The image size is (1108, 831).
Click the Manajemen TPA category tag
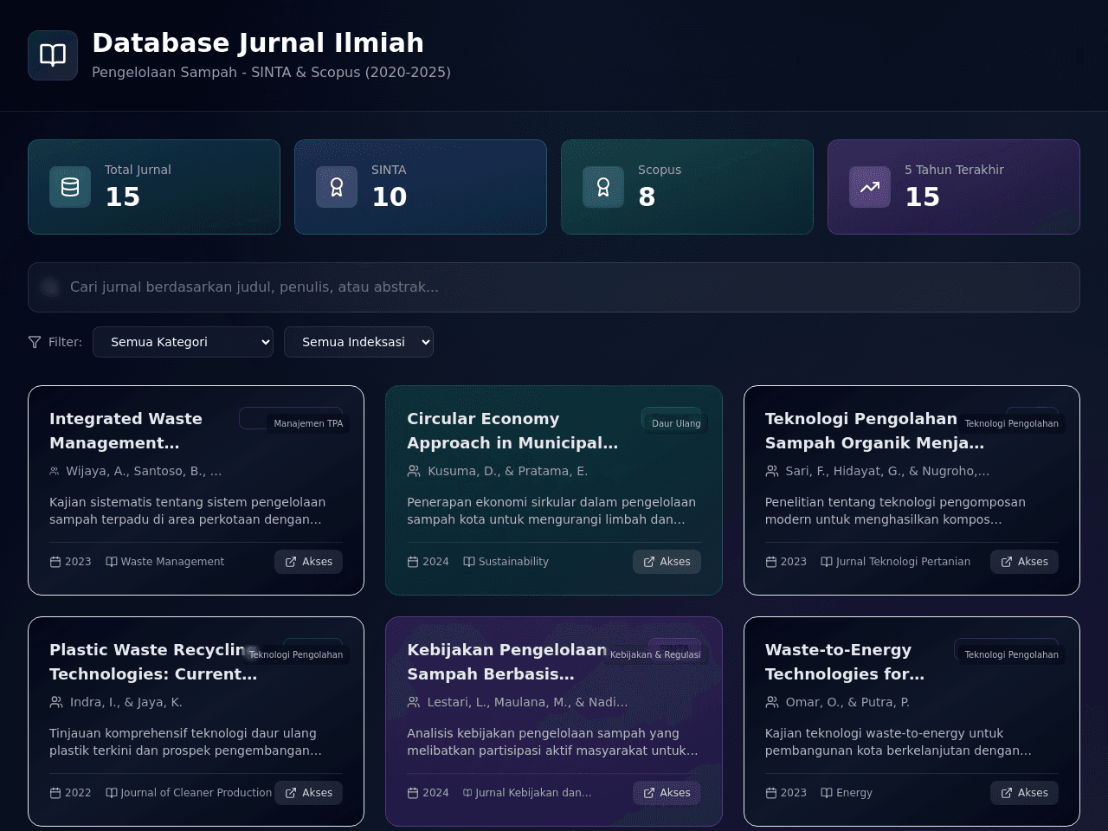[x=308, y=423]
